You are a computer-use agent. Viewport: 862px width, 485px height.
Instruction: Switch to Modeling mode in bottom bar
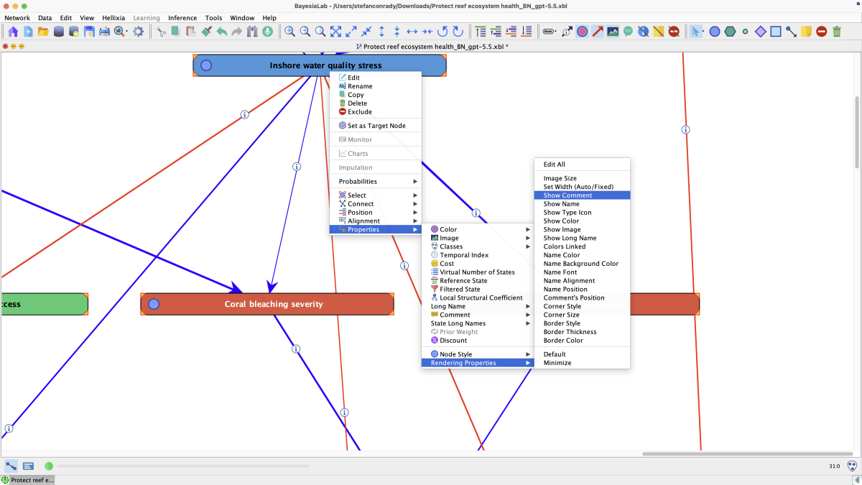coord(11,466)
